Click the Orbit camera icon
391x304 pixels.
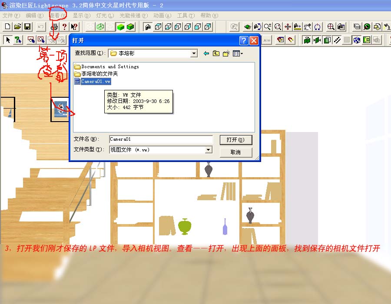tap(247, 26)
